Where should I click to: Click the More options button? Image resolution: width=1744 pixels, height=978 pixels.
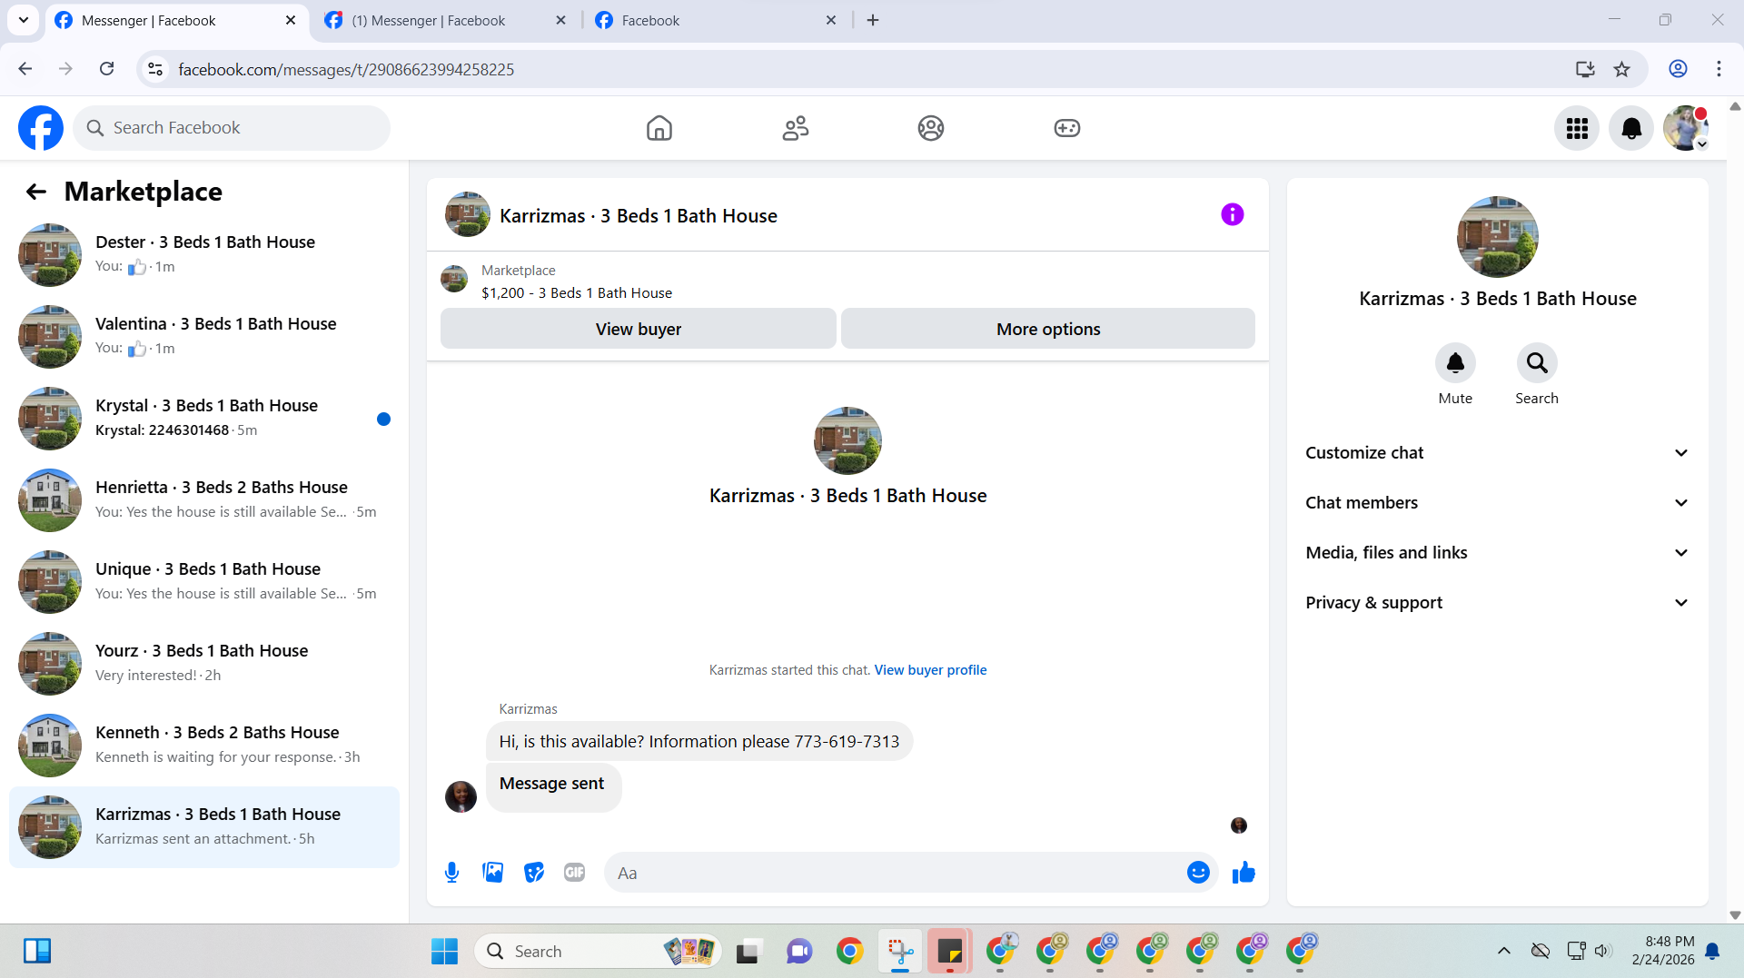point(1048,329)
